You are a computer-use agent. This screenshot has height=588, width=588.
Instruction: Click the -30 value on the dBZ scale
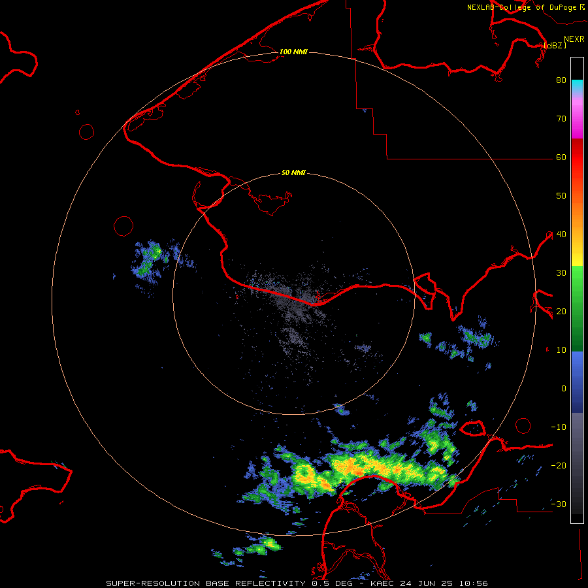tap(559, 504)
